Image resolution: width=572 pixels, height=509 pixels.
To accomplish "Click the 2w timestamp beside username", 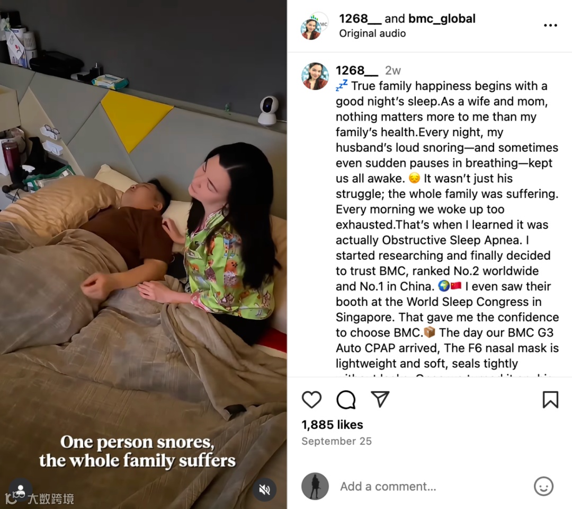I will click(x=393, y=70).
